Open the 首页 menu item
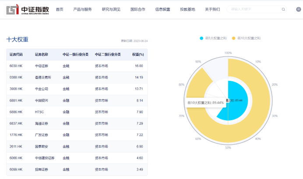This screenshot has height=179, width=303. (60, 9)
